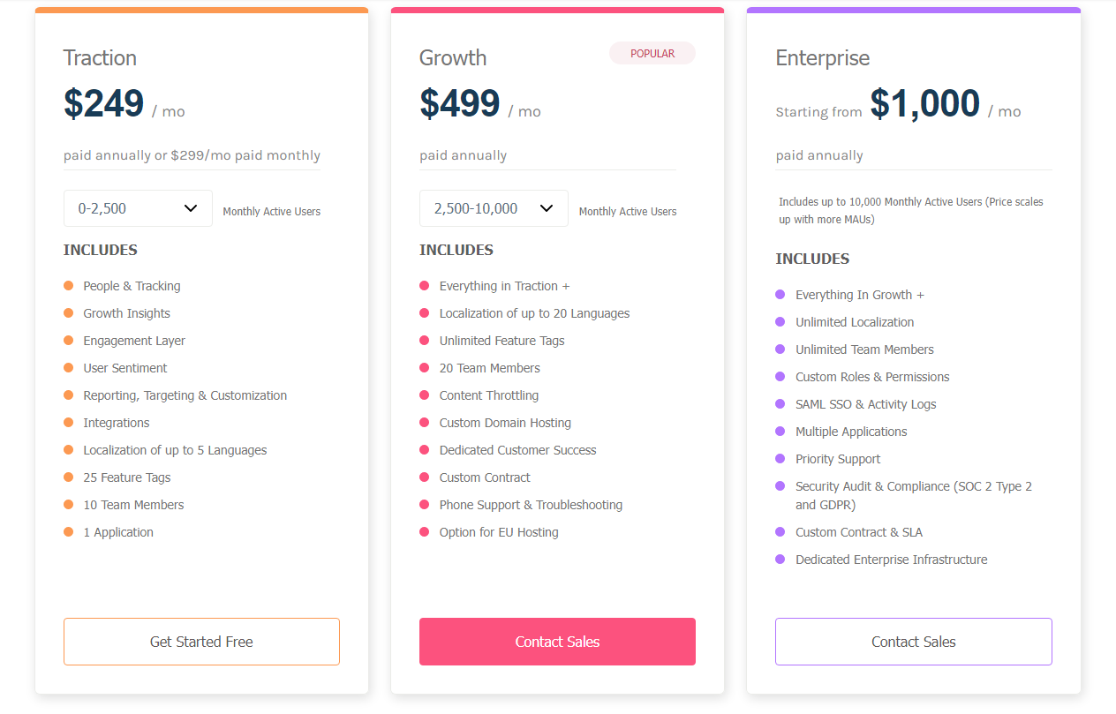This screenshot has height=714, width=1116.
Task: Click the $499 Growth price
Action: coord(459,104)
